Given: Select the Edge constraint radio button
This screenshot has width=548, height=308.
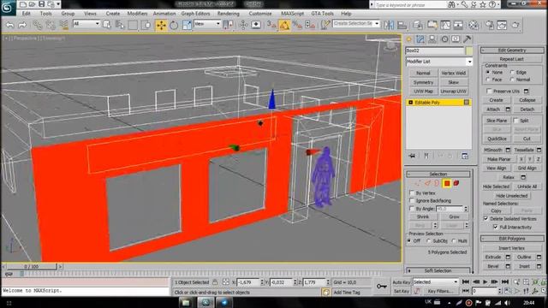Looking at the screenshot, I should click(x=512, y=72).
